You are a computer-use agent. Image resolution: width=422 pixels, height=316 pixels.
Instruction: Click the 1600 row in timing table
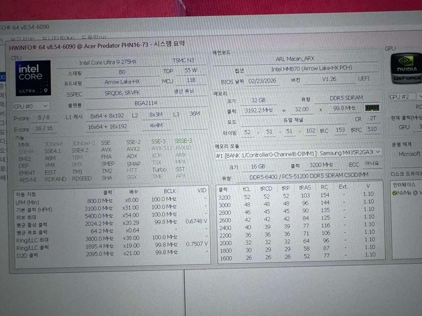click(x=301, y=257)
